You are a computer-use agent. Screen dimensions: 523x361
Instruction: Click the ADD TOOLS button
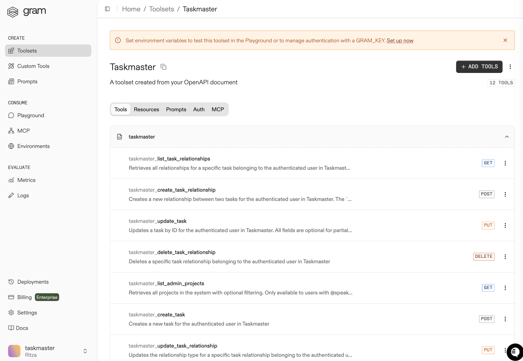pos(479,67)
